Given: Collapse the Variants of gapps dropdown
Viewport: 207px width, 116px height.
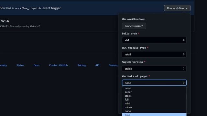Looking at the screenshot, I should point(154,83).
